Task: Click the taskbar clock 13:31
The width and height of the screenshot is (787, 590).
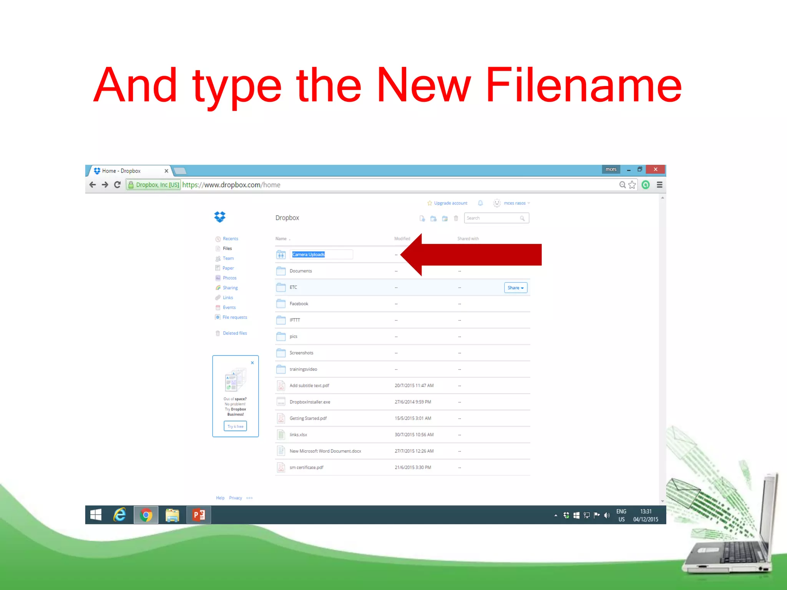Action: [x=646, y=512]
